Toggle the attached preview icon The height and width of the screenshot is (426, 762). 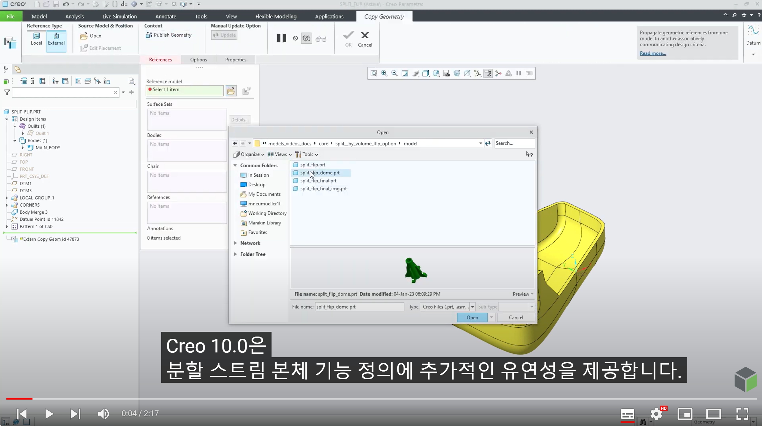pos(306,39)
